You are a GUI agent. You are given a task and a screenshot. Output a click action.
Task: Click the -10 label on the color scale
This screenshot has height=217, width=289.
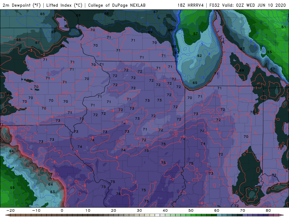(x=36, y=210)
